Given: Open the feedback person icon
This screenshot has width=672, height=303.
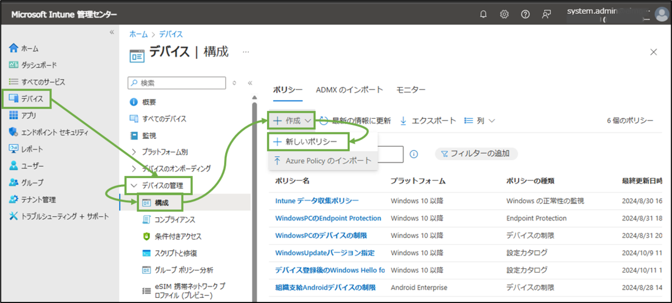Looking at the screenshot, I should tap(546, 15).
